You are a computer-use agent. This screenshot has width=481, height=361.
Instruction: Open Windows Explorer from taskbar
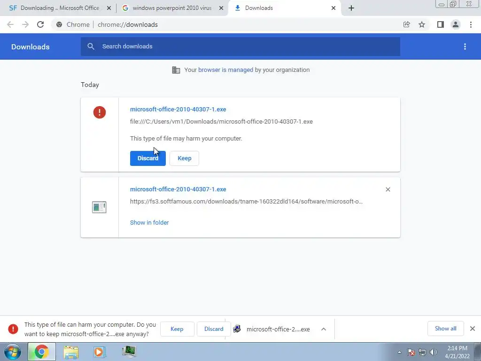(x=71, y=352)
